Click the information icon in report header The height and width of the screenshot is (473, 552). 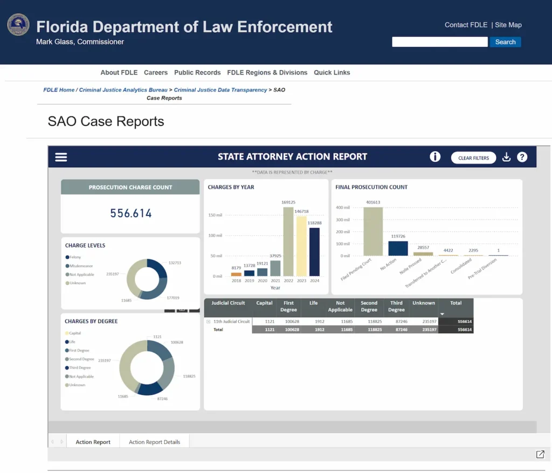(435, 157)
